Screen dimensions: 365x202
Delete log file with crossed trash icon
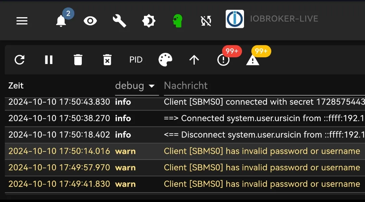pyautogui.click(x=107, y=60)
